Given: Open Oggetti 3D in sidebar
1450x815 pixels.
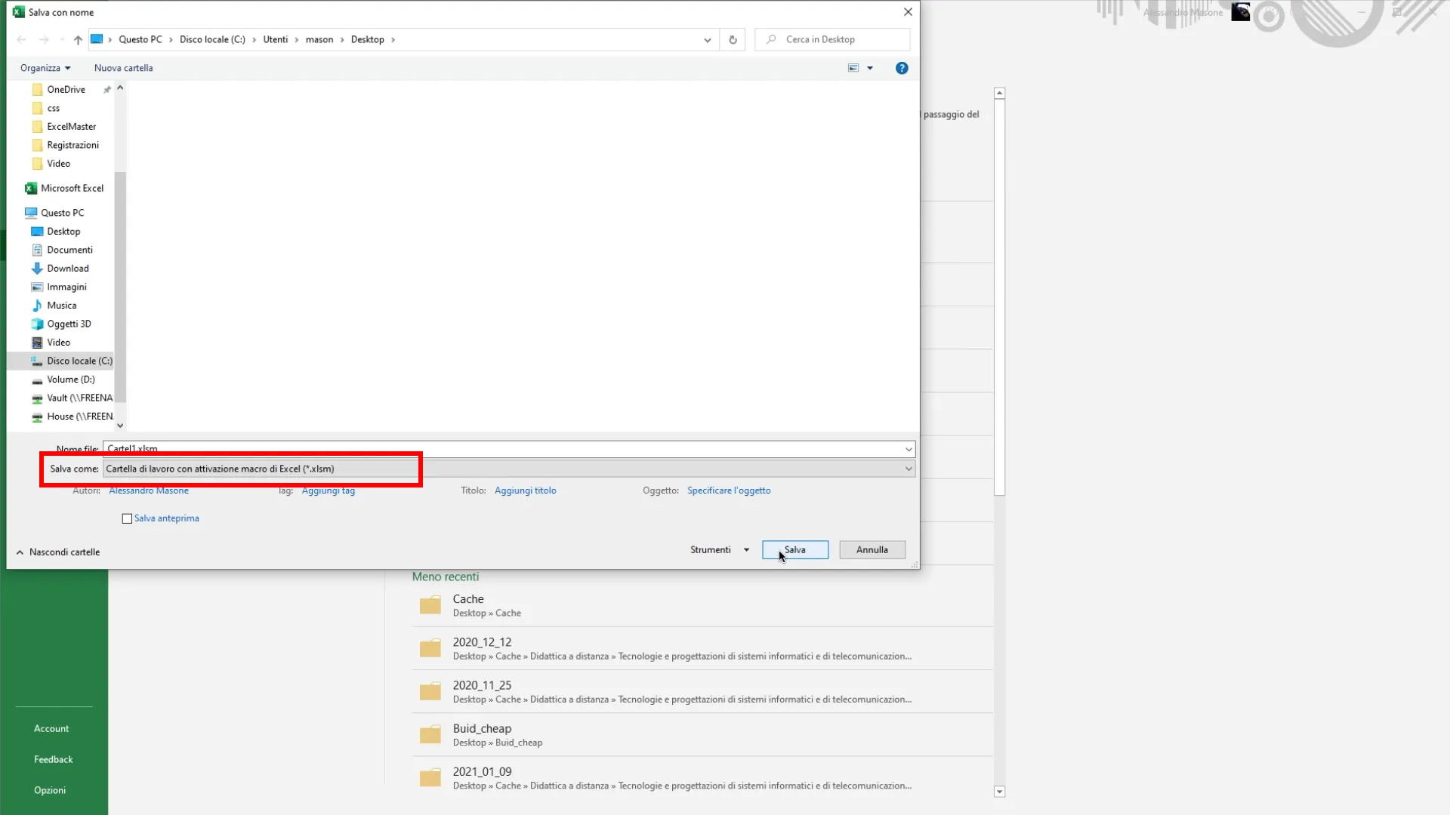Looking at the screenshot, I should [x=69, y=324].
